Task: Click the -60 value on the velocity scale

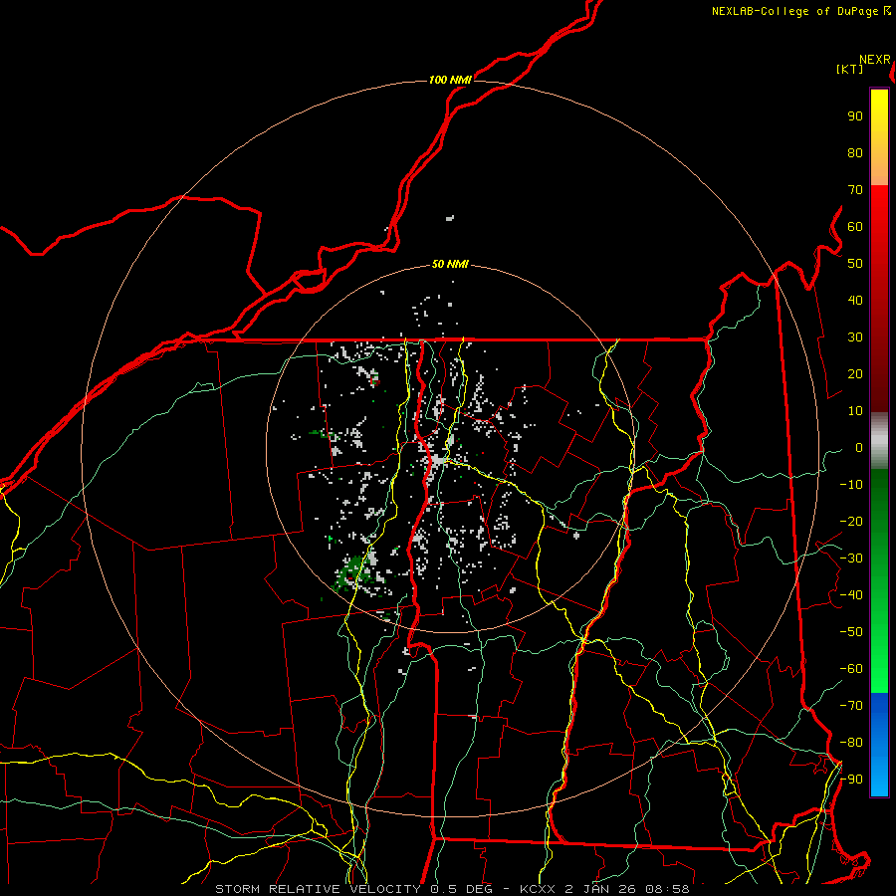Action: (851, 669)
